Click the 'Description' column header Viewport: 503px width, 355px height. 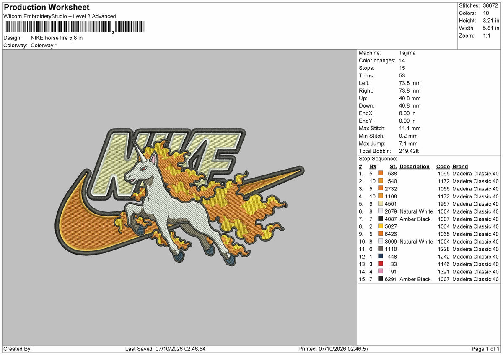click(415, 166)
